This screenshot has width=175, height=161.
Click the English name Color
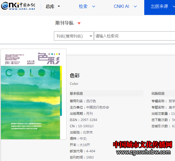74,84
